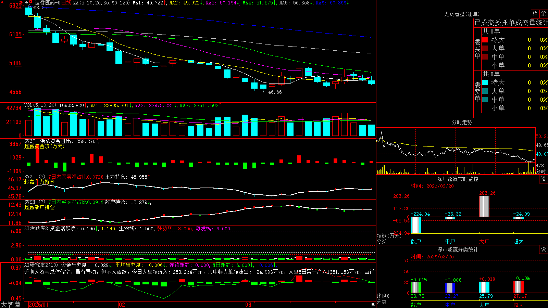Switch to 柱 bar display mode
The height and width of the screenshot is (308, 548).
click(535, 14)
